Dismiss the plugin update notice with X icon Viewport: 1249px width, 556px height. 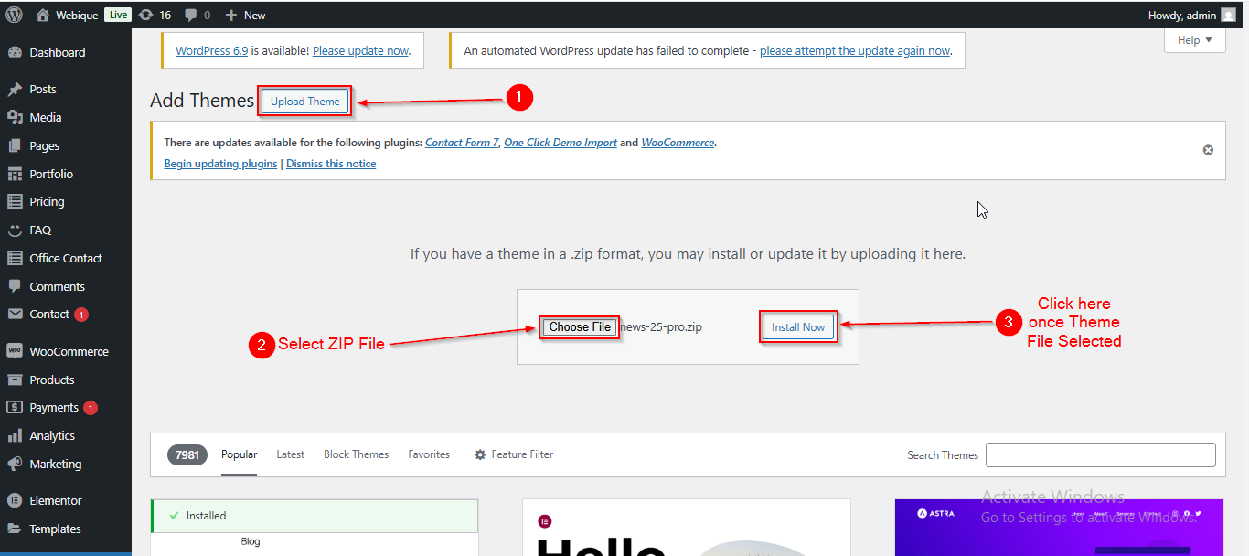tap(1208, 150)
